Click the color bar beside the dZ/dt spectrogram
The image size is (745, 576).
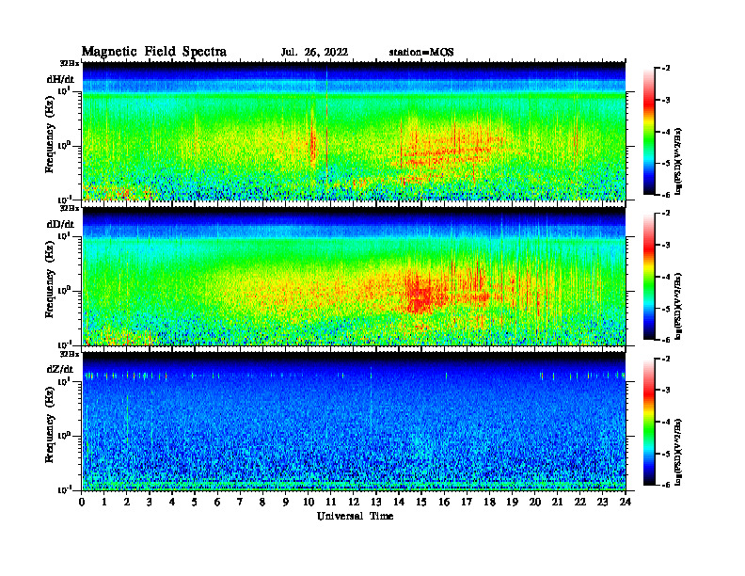click(x=649, y=422)
